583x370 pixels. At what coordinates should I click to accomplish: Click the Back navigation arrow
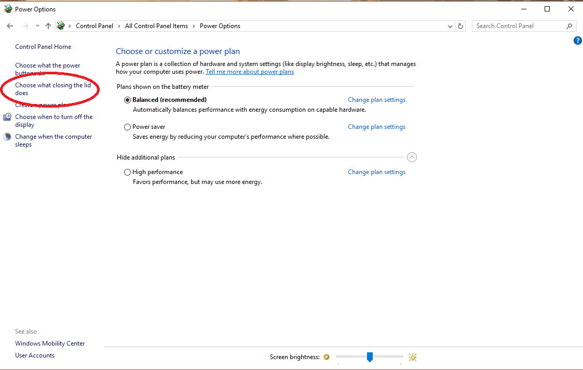[x=10, y=26]
